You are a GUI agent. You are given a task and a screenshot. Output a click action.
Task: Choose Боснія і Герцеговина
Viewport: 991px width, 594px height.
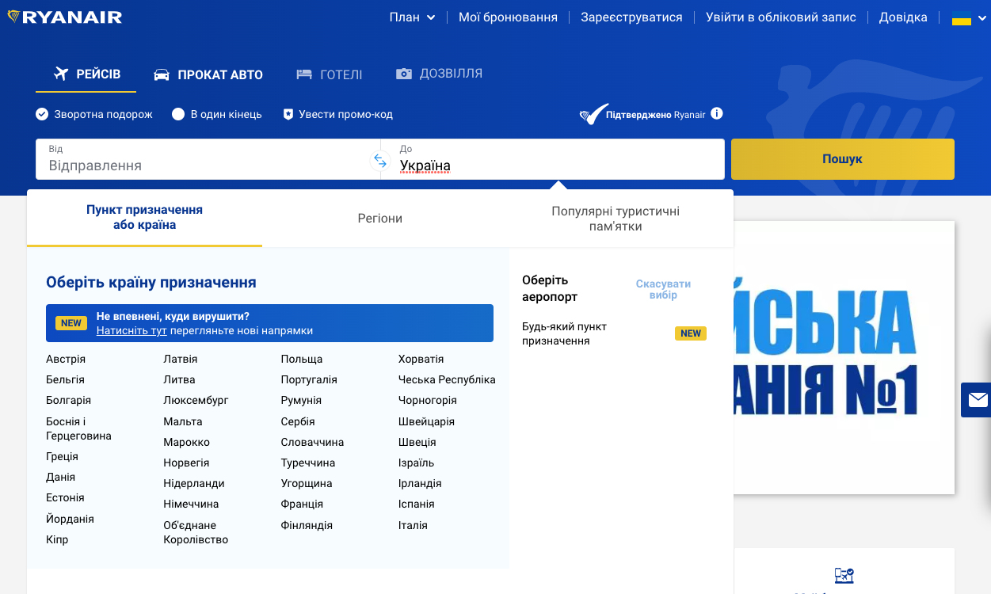pos(78,428)
